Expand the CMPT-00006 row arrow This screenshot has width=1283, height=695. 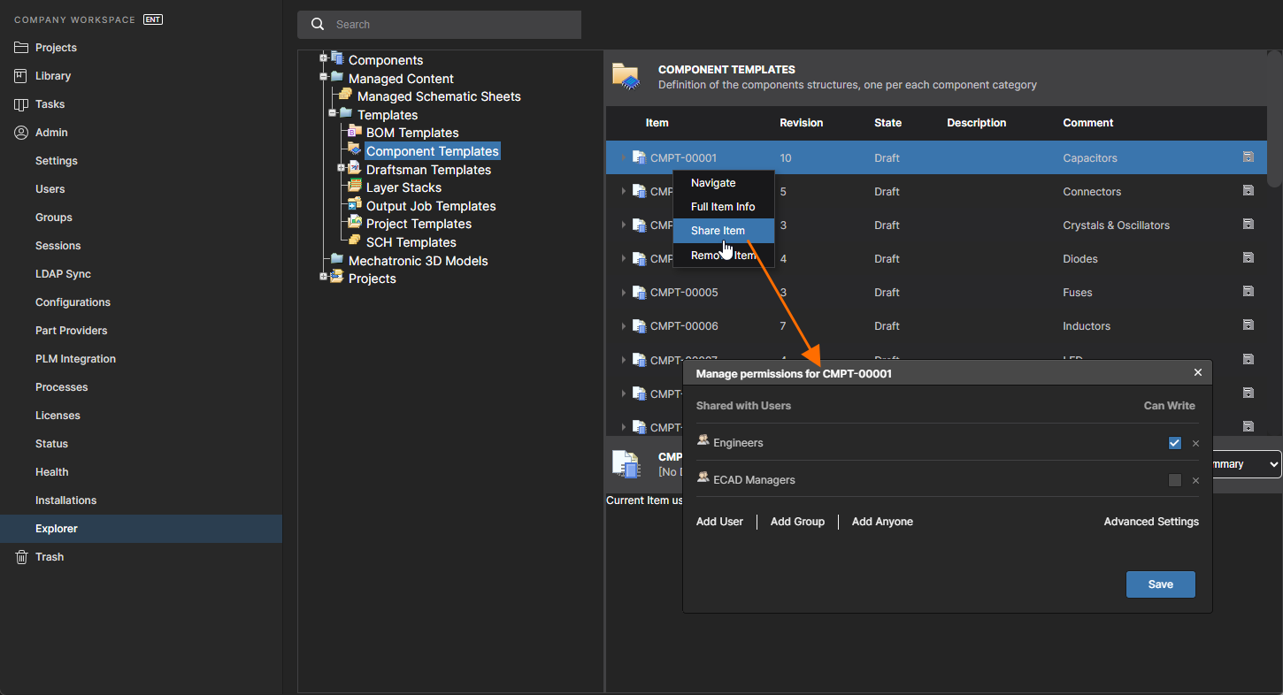coord(624,326)
